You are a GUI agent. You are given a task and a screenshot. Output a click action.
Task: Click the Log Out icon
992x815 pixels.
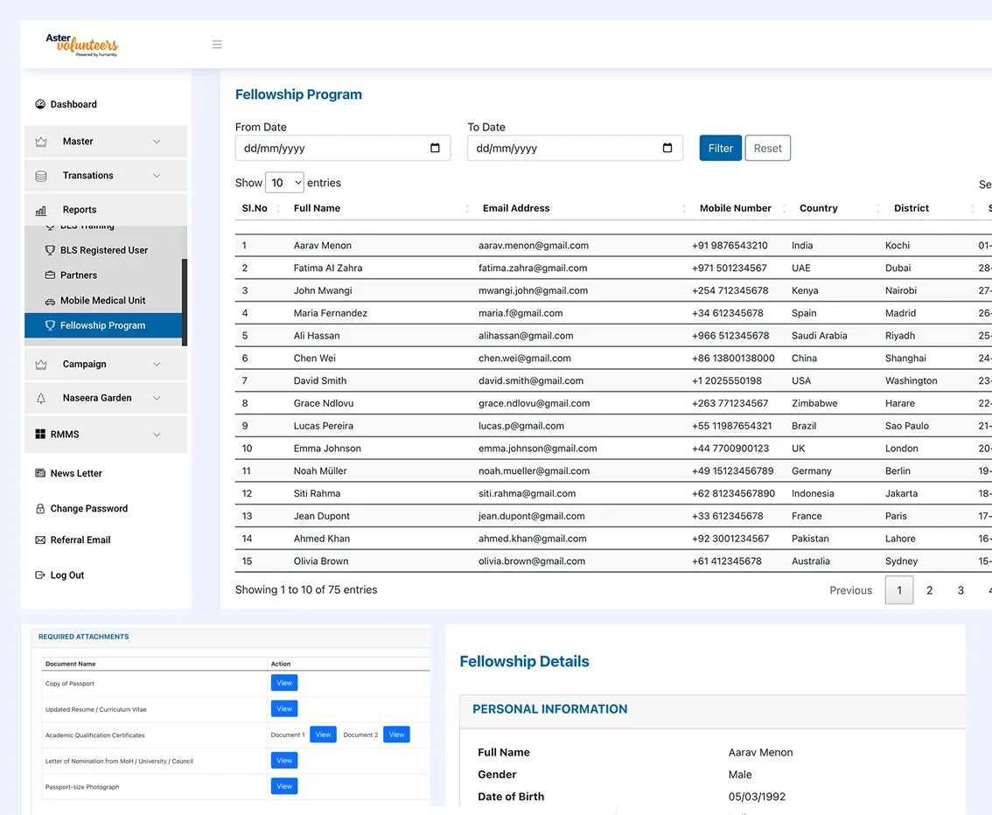click(x=40, y=575)
